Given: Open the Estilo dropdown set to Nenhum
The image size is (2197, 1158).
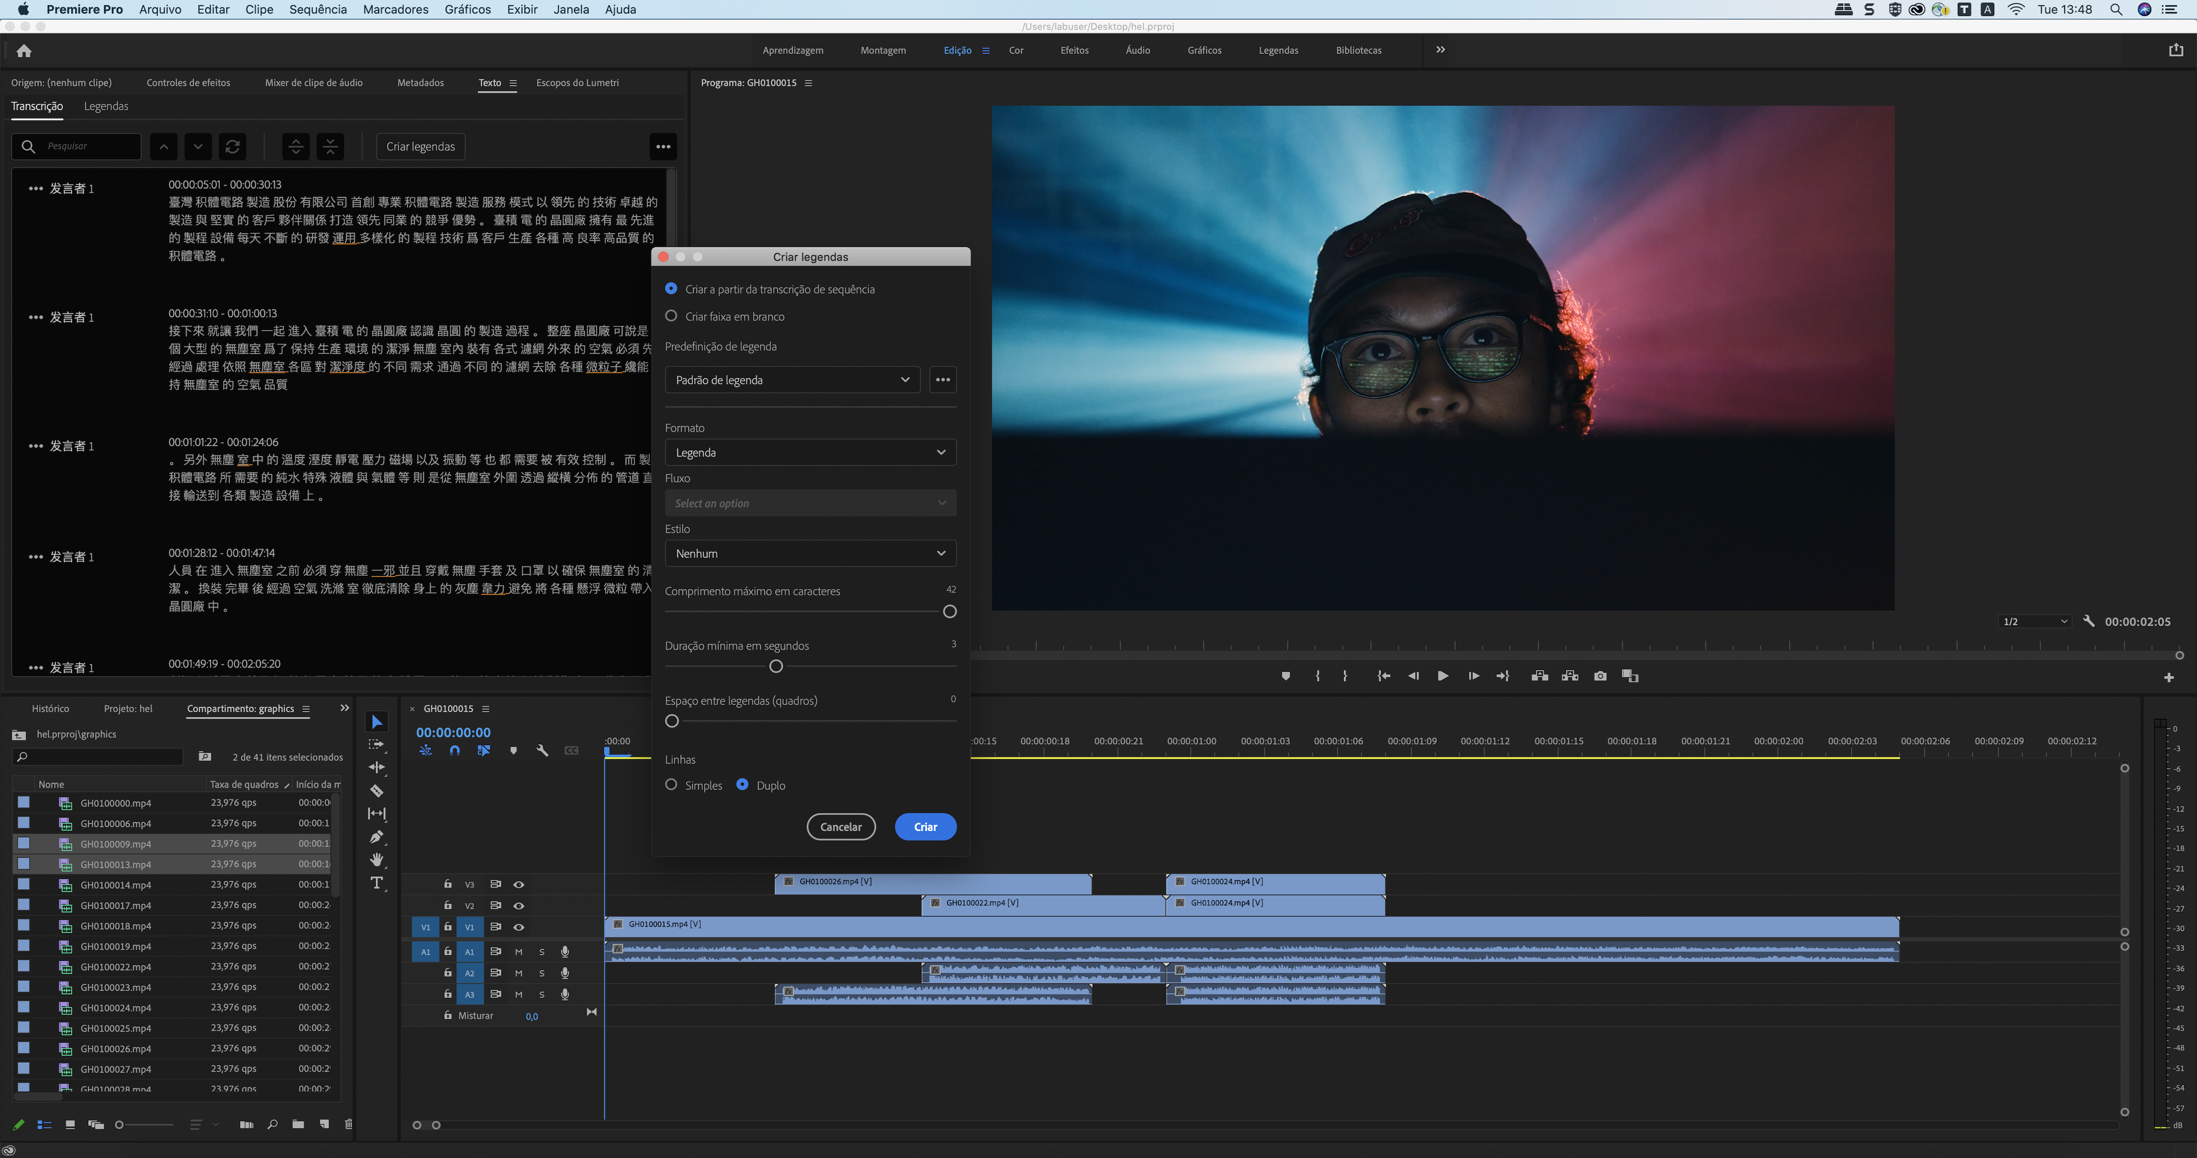Looking at the screenshot, I should [809, 553].
